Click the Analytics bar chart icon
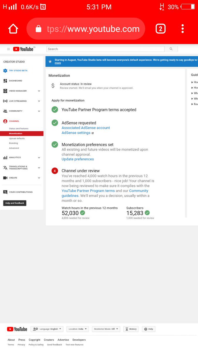198x352 pixels. [5, 158]
